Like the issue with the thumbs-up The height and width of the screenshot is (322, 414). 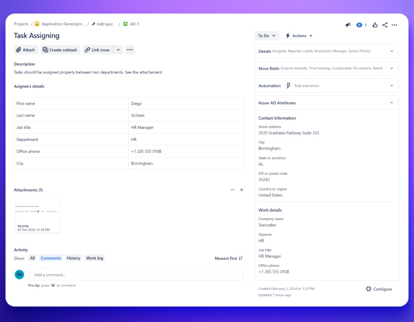pyautogui.click(x=374, y=24)
